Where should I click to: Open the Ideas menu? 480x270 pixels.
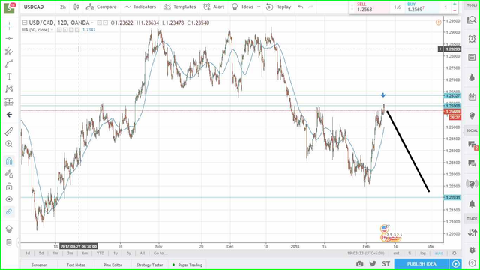(243, 7)
